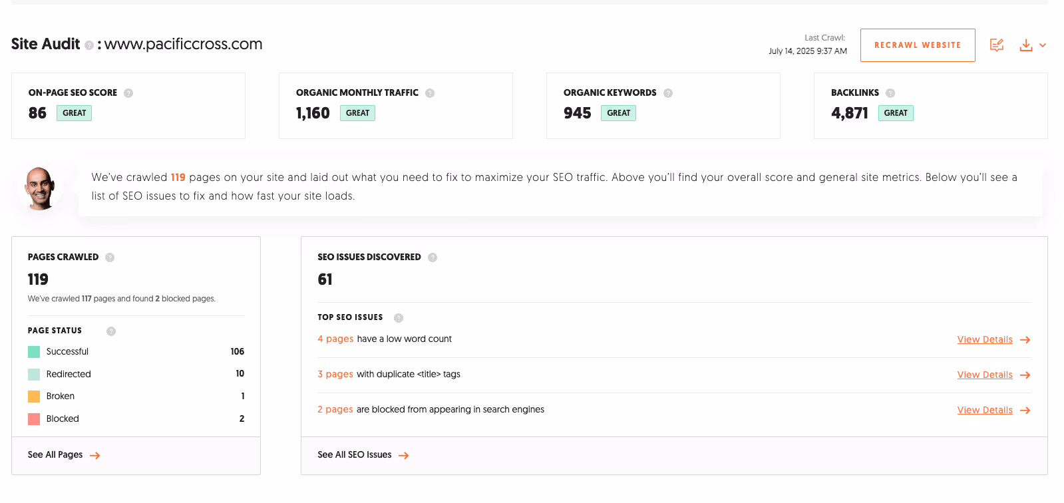The image size is (1064, 503).
Task: Click help icon beside Organic Monthly Traffic
Action: click(x=430, y=93)
